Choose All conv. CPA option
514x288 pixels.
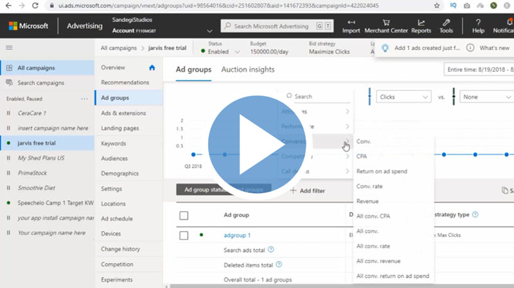pos(373,216)
